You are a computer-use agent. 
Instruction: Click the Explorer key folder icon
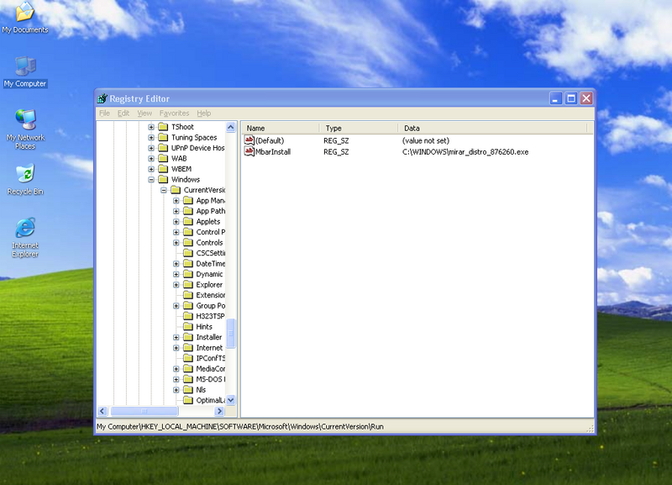pos(187,284)
